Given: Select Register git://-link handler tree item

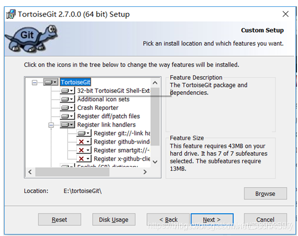Looking at the screenshot, I should click(x=122, y=133).
